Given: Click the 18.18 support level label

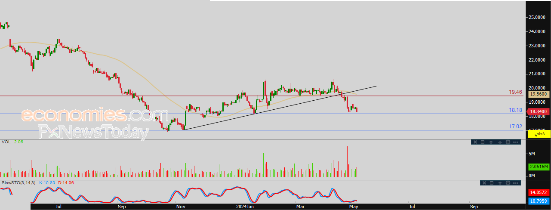Looking at the screenshot, I should coord(515,110).
